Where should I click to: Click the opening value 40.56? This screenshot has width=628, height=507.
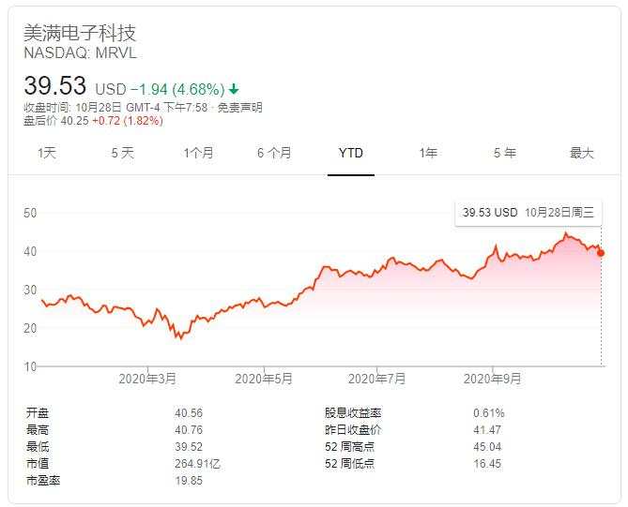[189, 413]
